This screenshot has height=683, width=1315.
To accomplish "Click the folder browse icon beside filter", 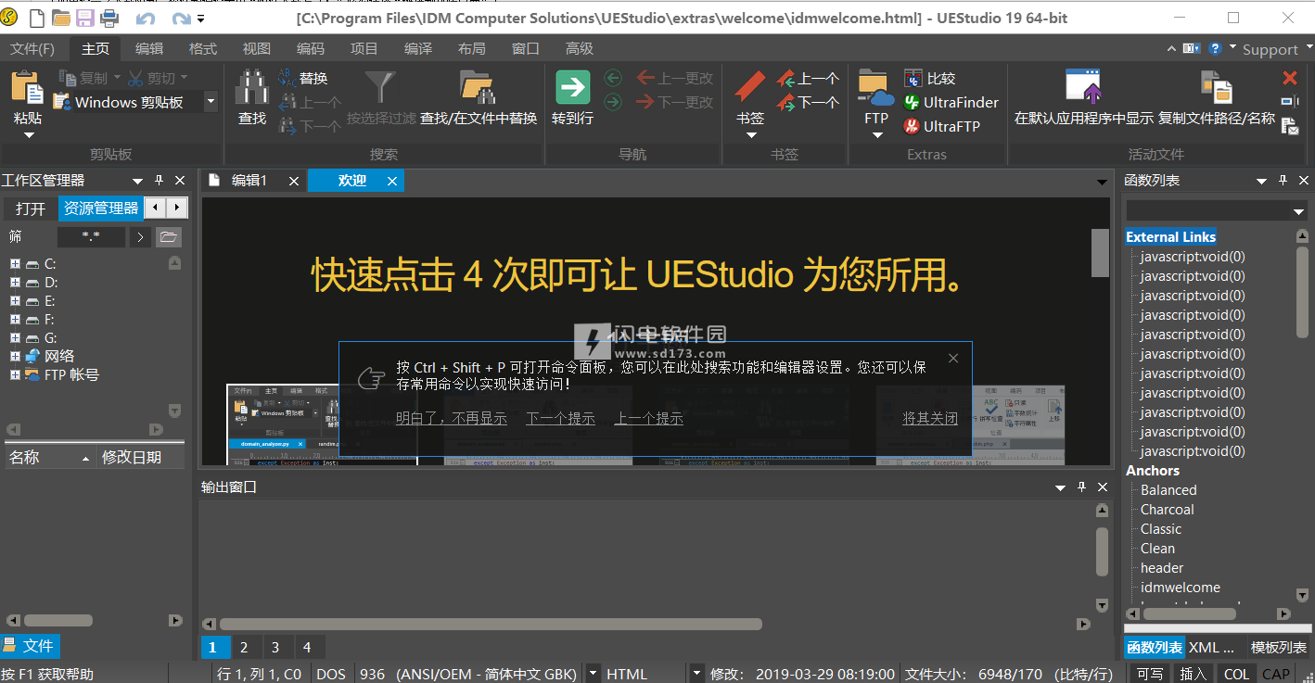I will (168, 237).
